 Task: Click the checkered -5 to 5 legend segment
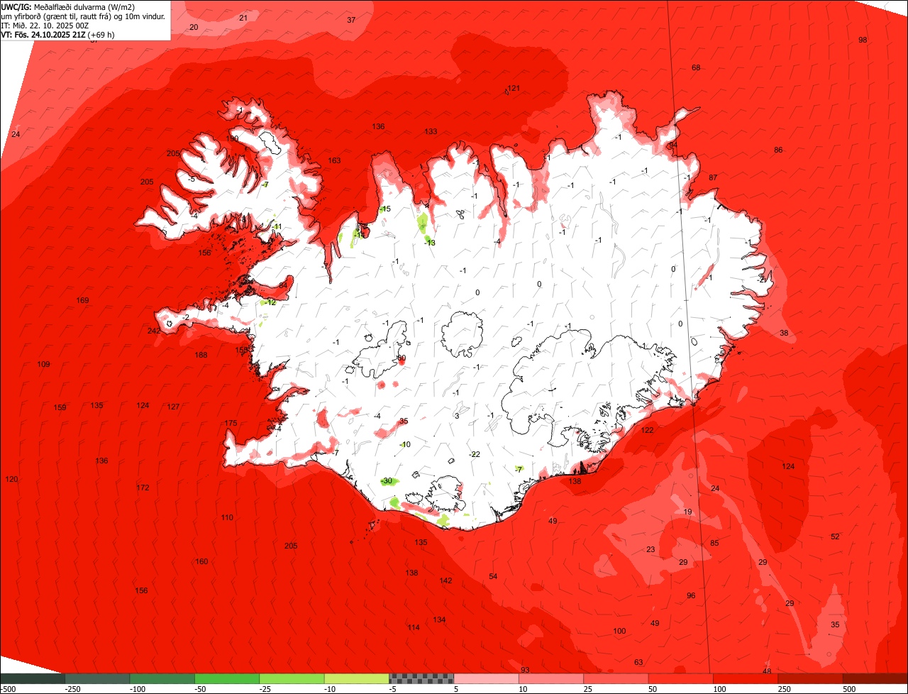(x=421, y=678)
